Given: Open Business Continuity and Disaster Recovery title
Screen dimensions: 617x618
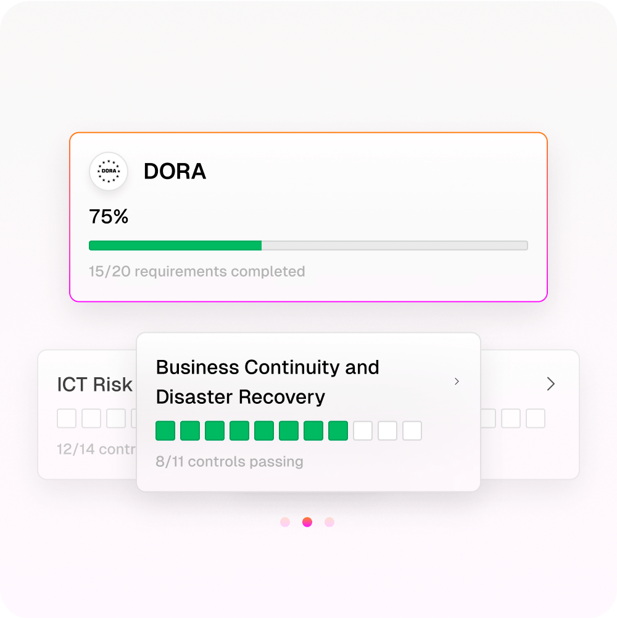Looking at the screenshot, I should click(x=268, y=382).
